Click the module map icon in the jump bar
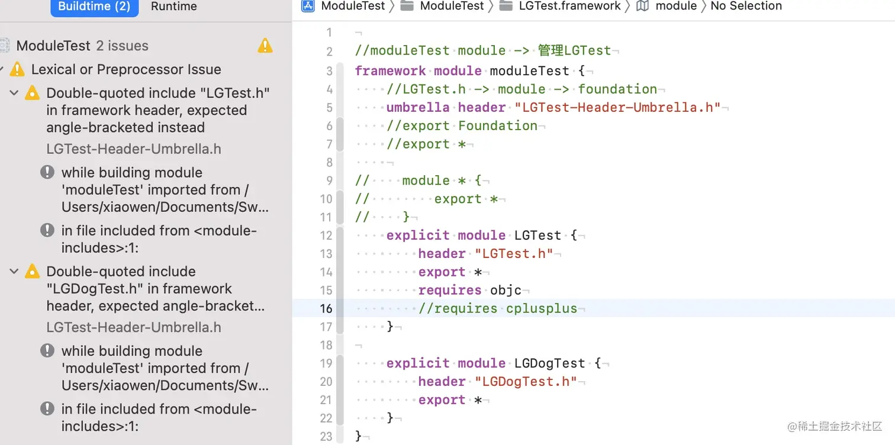The height and width of the screenshot is (445, 895). coord(642,7)
